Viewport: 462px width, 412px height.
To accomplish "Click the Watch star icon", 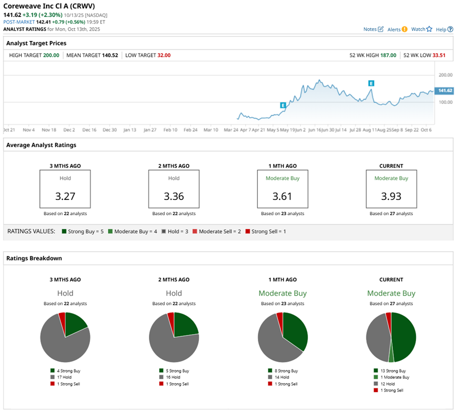I will point(429,29).
